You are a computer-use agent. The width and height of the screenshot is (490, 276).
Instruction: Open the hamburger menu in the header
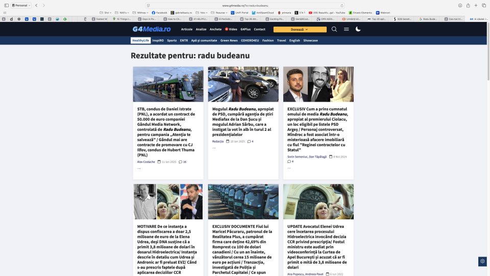coord(347,29)
